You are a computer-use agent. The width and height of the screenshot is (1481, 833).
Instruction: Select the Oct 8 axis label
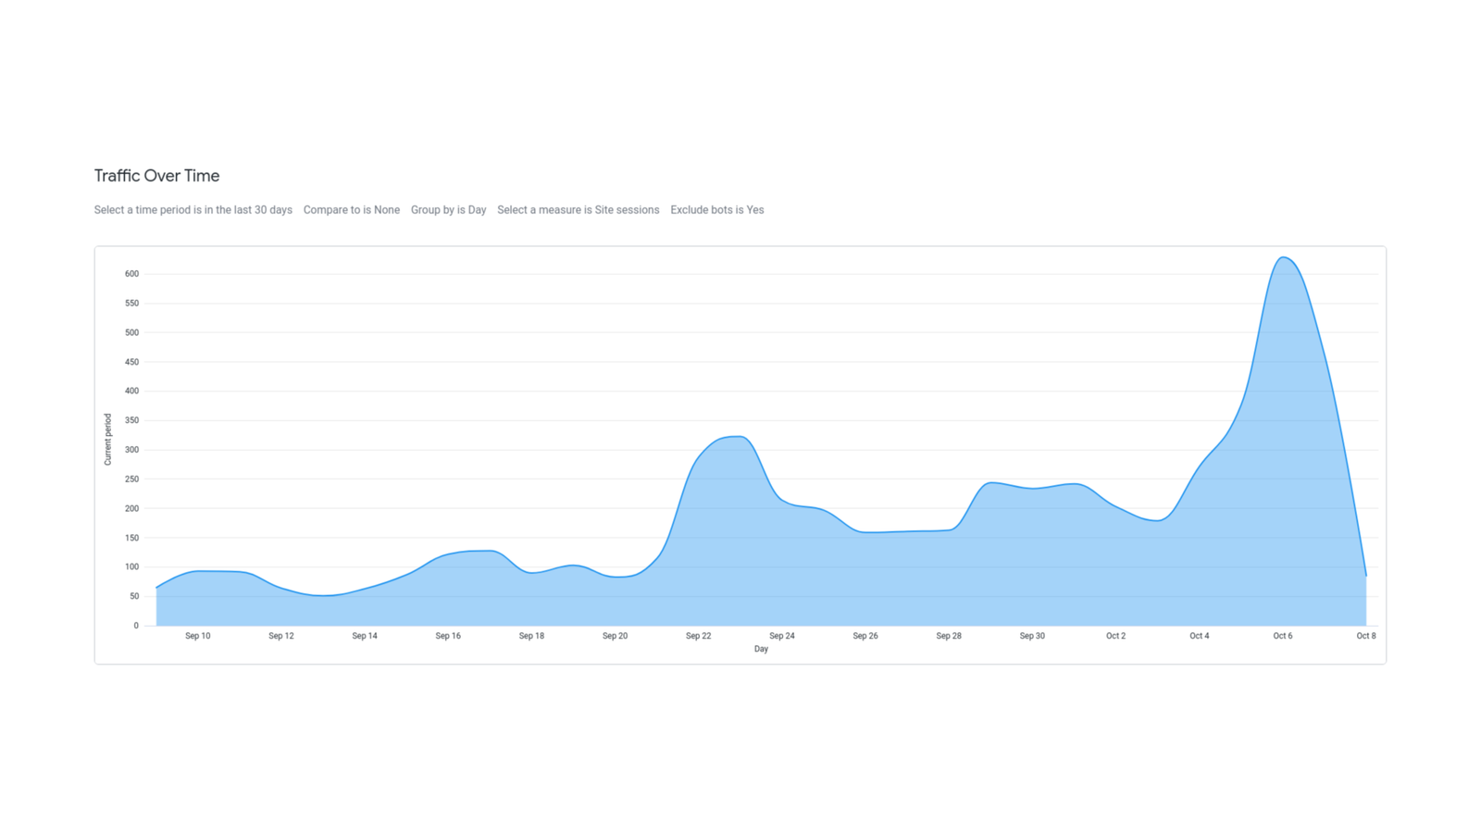coord(1367,636)
